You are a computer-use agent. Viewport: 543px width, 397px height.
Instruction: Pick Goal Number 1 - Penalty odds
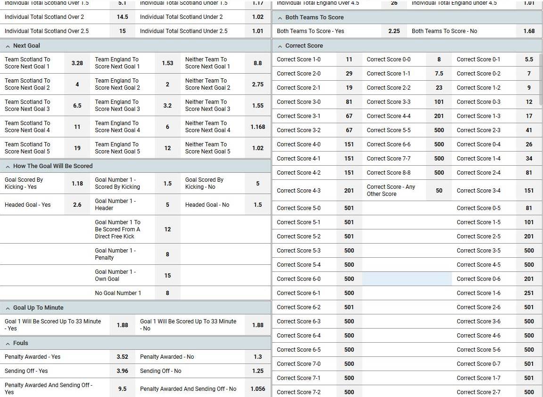click(x=167, y=254)
